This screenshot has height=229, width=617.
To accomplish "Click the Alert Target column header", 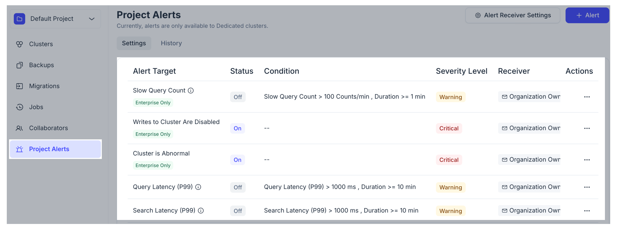I will pyautogui.click(x=154, y=71).
